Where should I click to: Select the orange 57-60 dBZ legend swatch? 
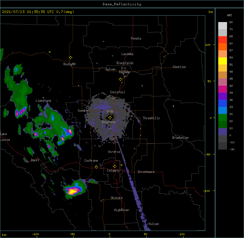tap(222, 47)
